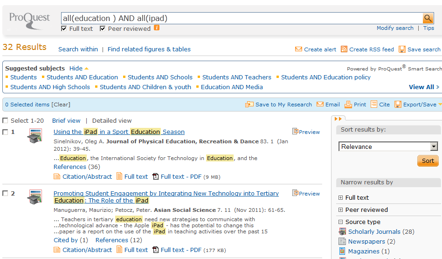Click the Create alert envelope icon
Screen dimensions: 442x259
[298, 49]
